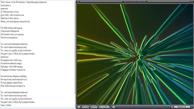Close the Зрительные образы panel
Screen dimensions: 194x109
tap(192, 2)
